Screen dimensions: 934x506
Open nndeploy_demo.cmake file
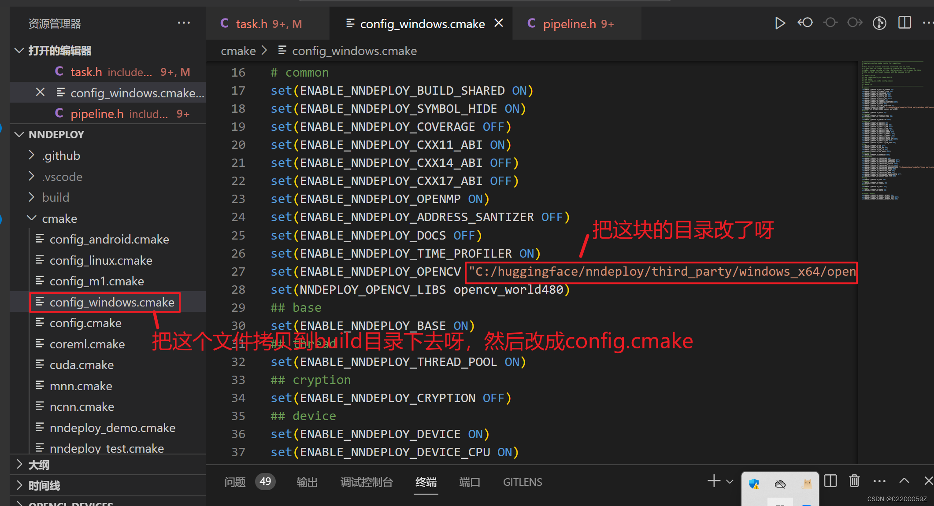click(x=112, y=428)
